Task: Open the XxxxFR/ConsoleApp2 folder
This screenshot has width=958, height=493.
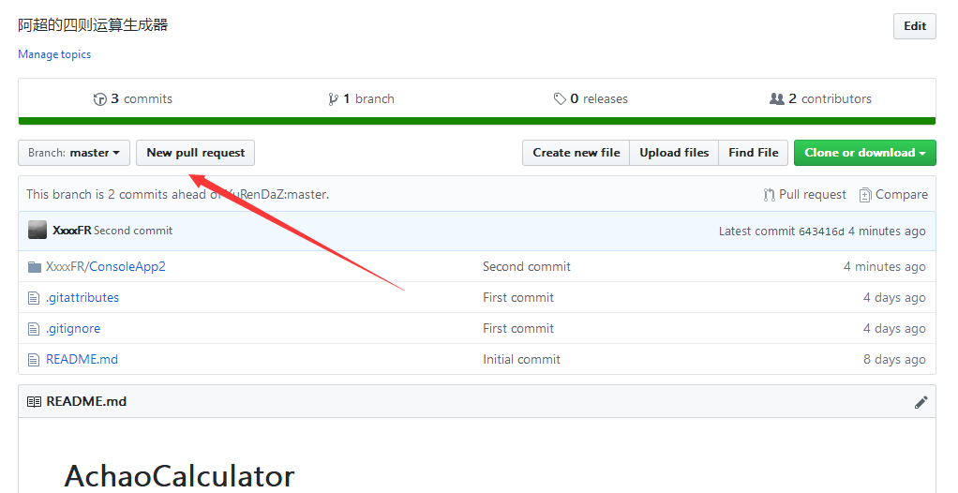Action: (106, 267)
